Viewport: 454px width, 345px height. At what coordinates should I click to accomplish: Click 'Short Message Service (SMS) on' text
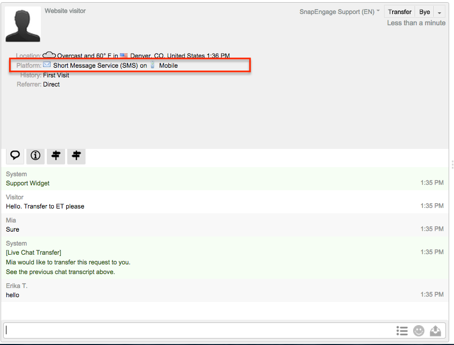point(100,66)
